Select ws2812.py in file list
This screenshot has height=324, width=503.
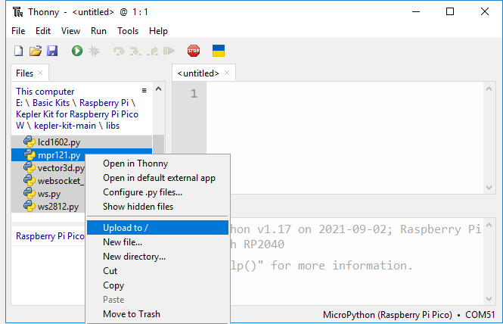pyautogui.click(x=48, y=207)
